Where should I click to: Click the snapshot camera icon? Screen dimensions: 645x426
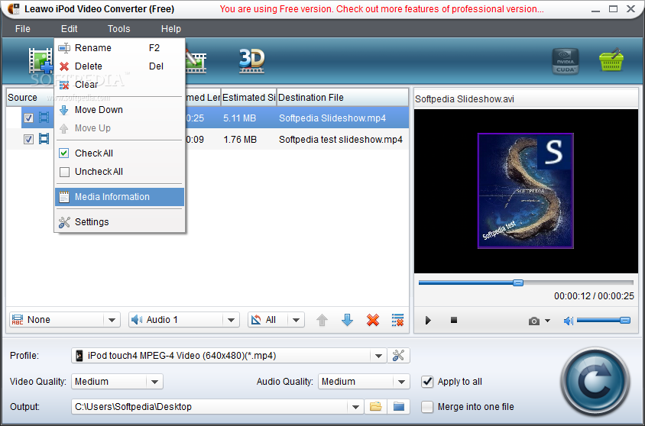click(534, 321)
